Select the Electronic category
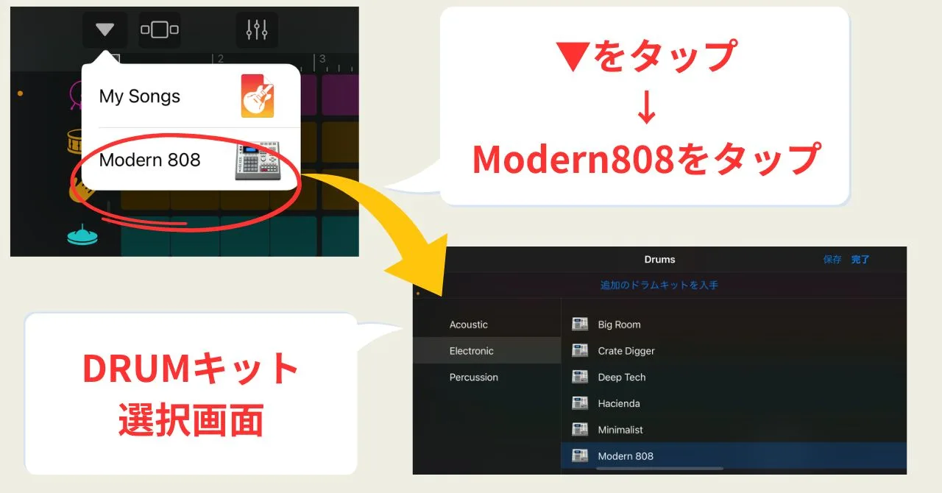The height and width of the screenshot is (493, 942). click(x=487, y=351)
